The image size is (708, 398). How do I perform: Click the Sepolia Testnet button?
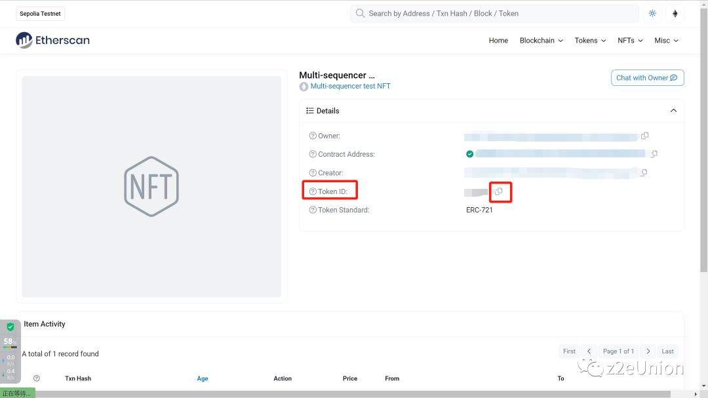pos(40,14)
